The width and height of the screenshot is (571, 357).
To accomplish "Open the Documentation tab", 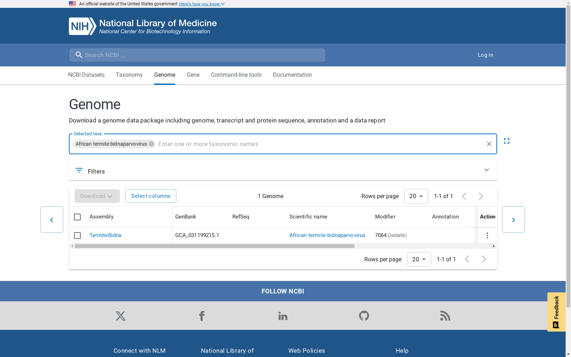I will click(292, 75).
